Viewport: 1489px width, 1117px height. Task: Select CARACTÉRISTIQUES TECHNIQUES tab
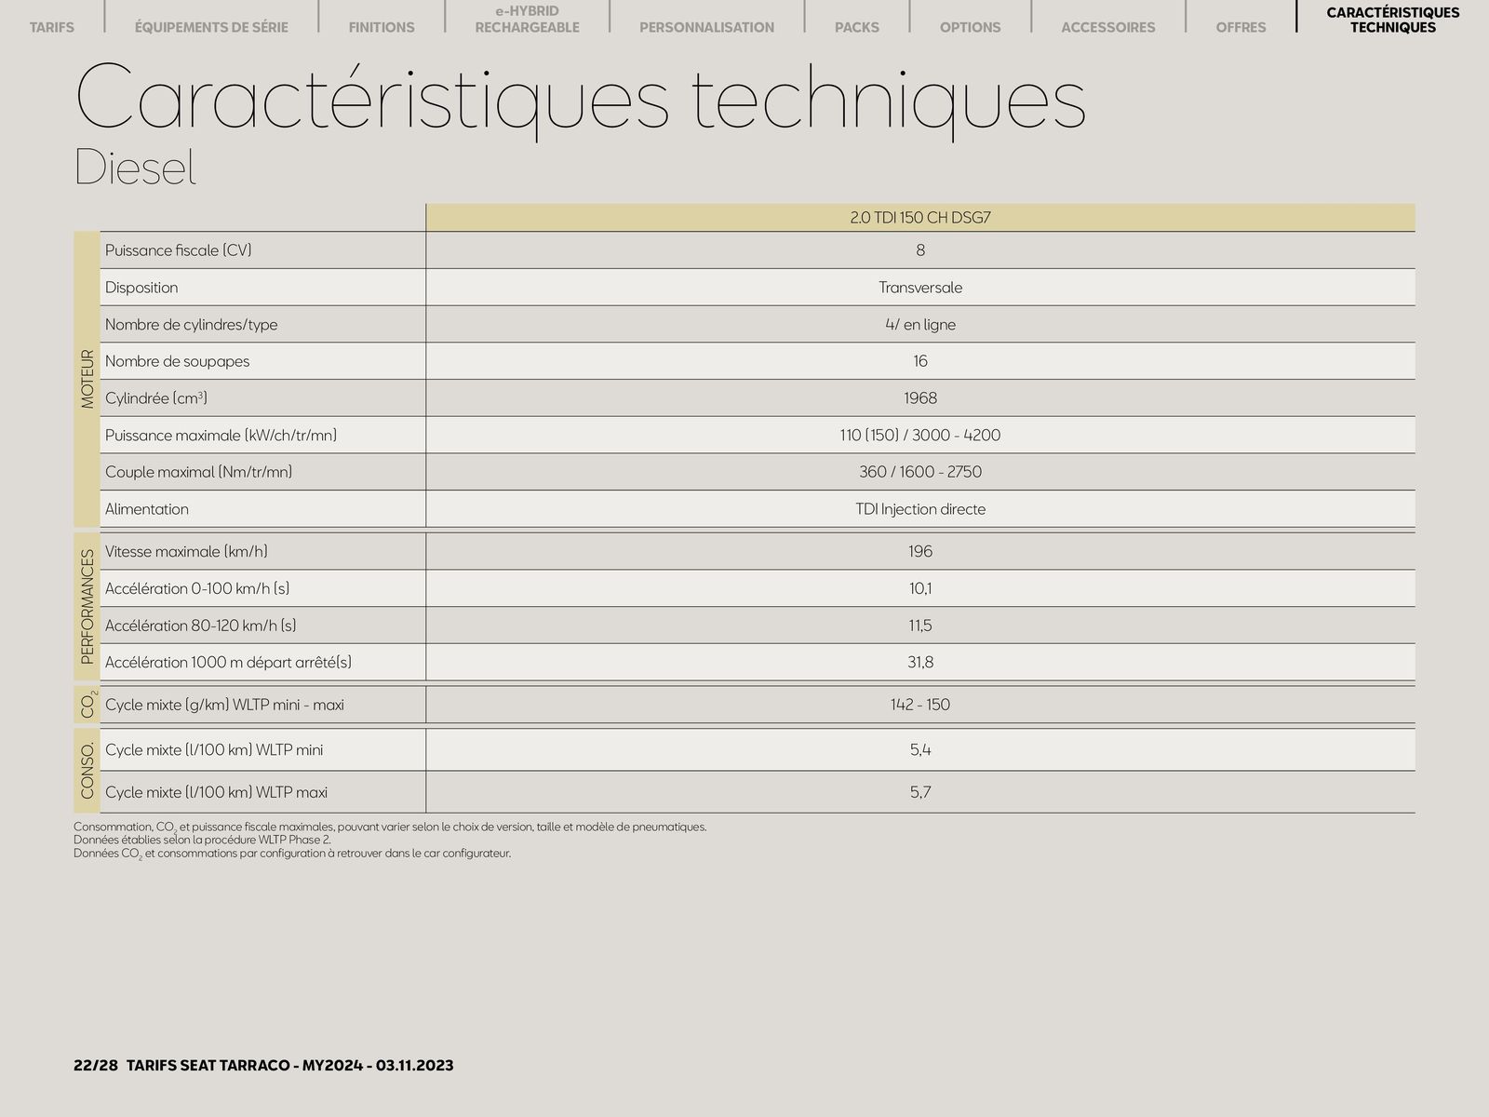pos(1393,20)
